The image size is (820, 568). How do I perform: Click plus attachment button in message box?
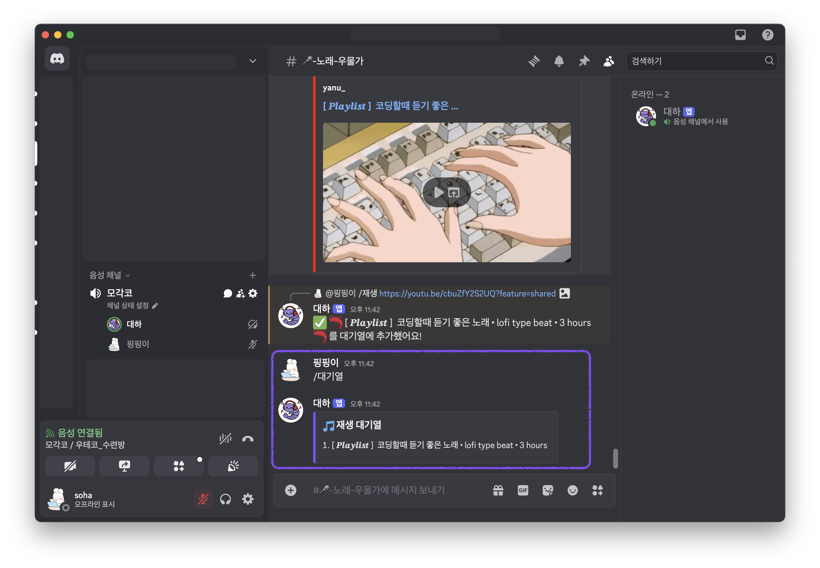tap(291, 490)
